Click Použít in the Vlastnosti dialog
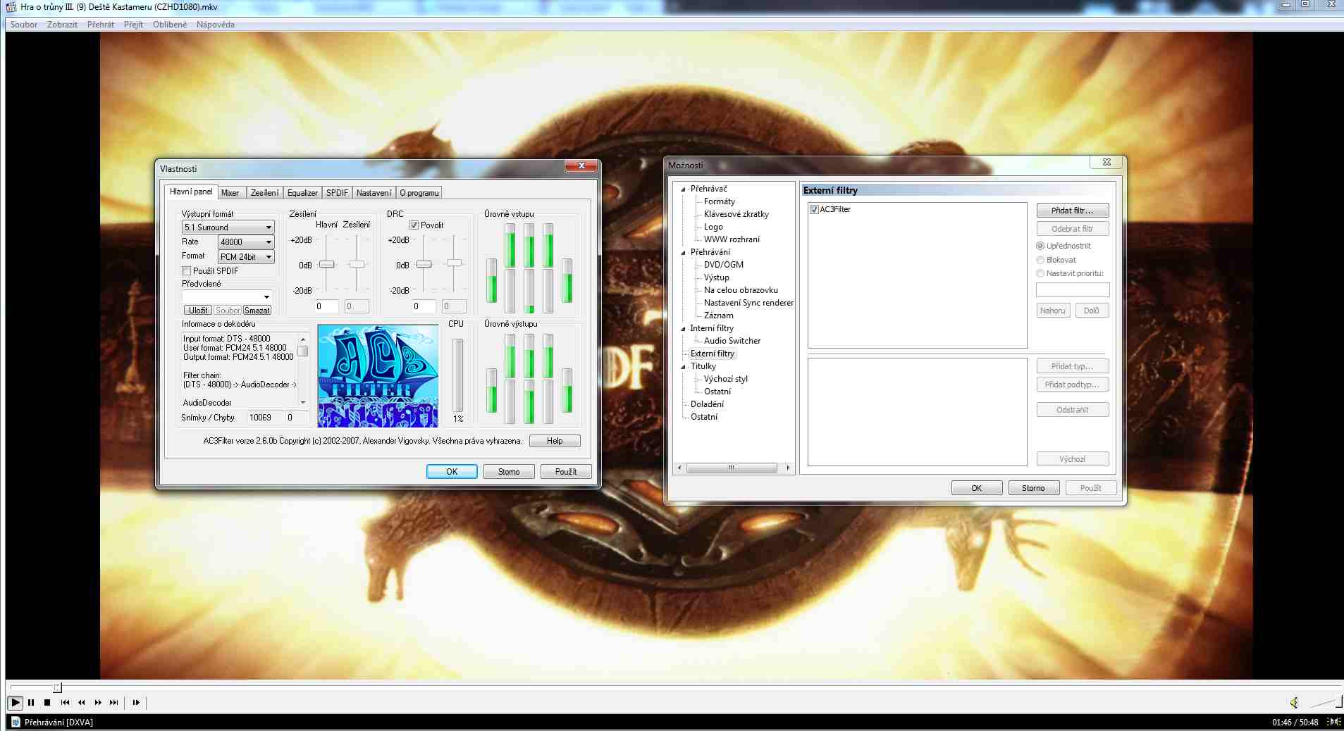1344x731 pixels. coord(566,472)
